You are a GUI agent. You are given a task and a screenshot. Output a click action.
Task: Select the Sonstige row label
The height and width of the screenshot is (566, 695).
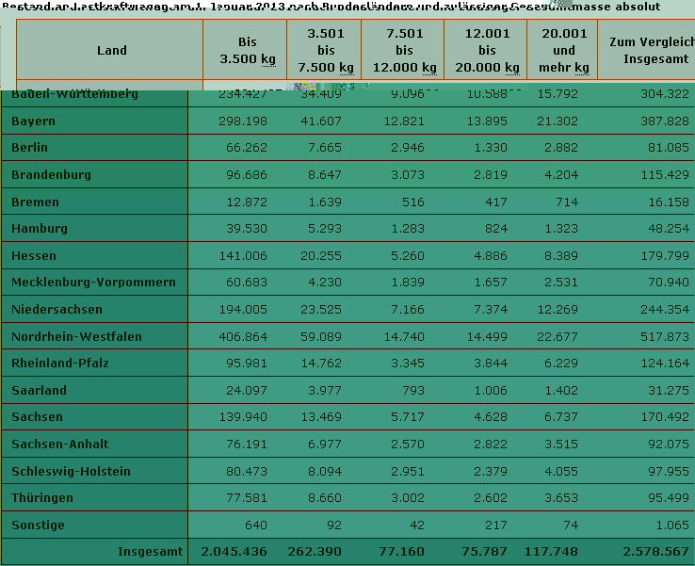coord(39,526)
